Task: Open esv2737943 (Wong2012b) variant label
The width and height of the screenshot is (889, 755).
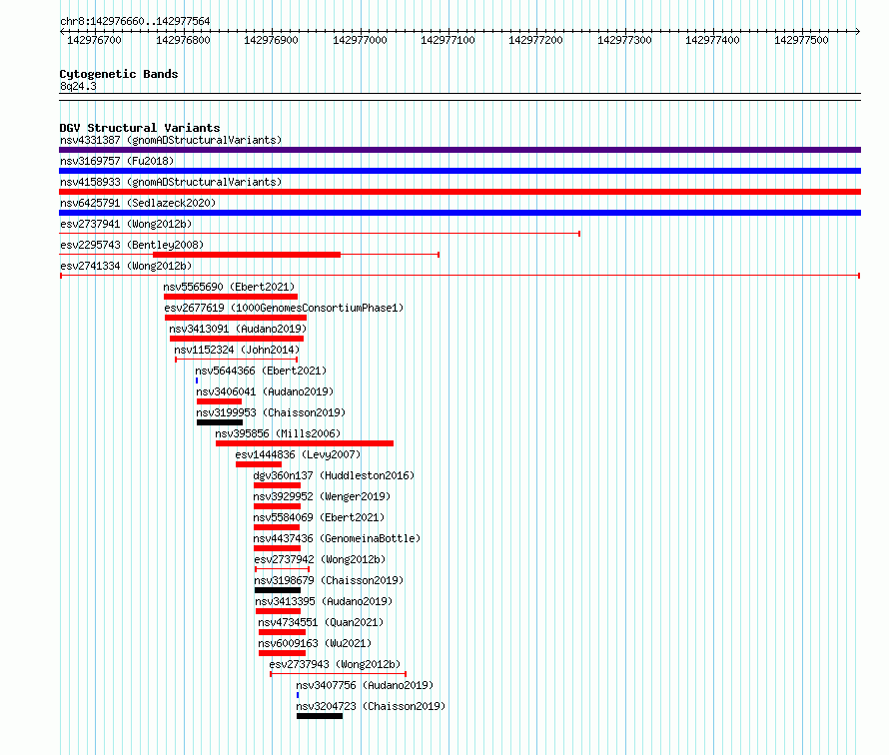Action: pyautogui.click(x=335, y=664)
